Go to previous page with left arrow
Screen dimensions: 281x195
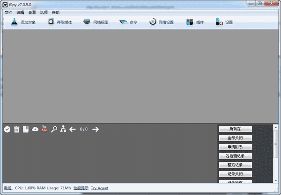point(73,129)
